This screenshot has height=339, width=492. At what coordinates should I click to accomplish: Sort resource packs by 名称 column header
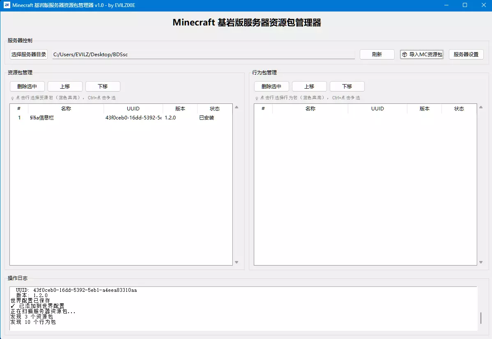(x=66, y=108)
